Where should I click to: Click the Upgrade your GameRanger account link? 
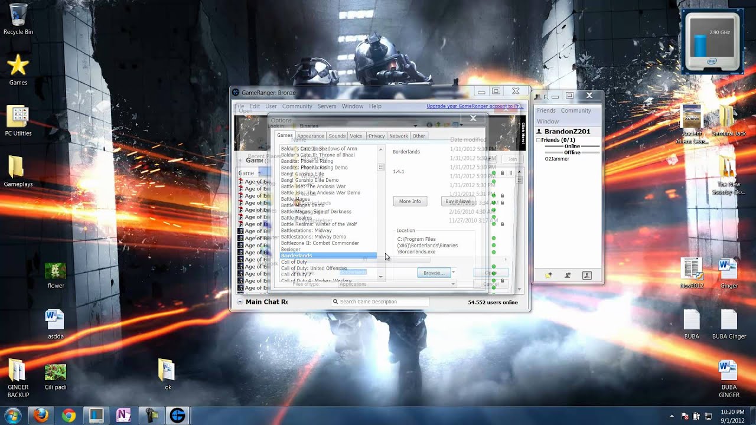click(475, 106)
